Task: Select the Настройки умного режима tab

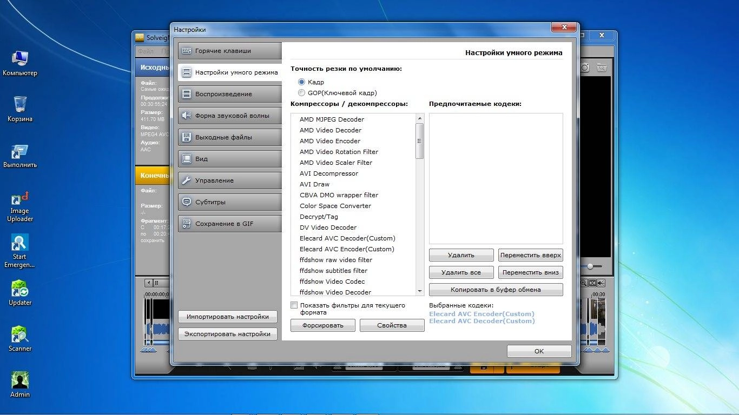Action: coord(230,72)
